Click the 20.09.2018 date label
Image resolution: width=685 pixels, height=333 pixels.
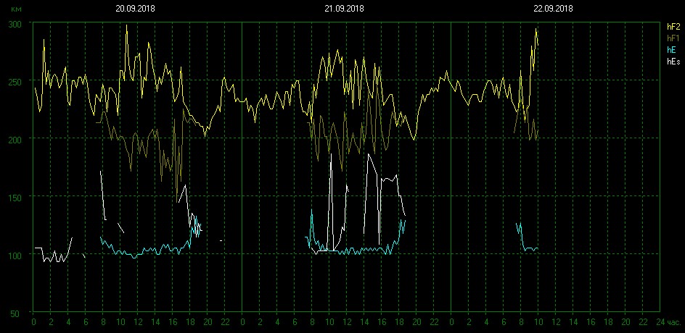(136, 9)
